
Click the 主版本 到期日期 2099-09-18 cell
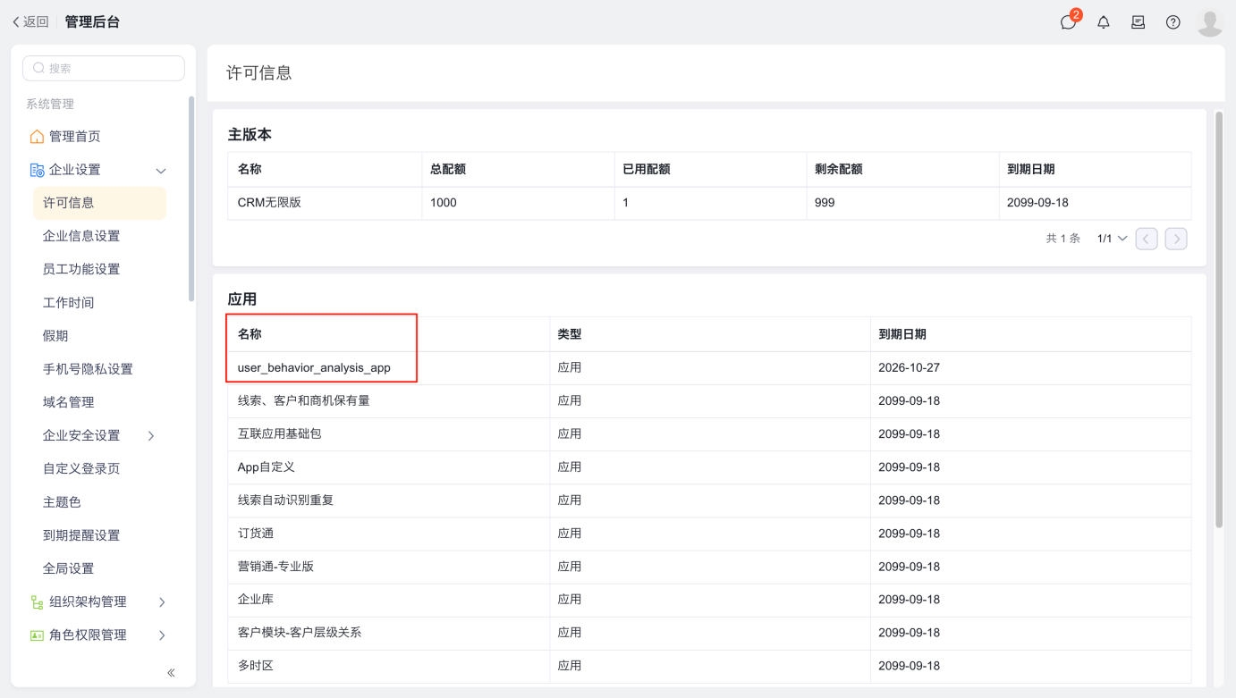1095,203
